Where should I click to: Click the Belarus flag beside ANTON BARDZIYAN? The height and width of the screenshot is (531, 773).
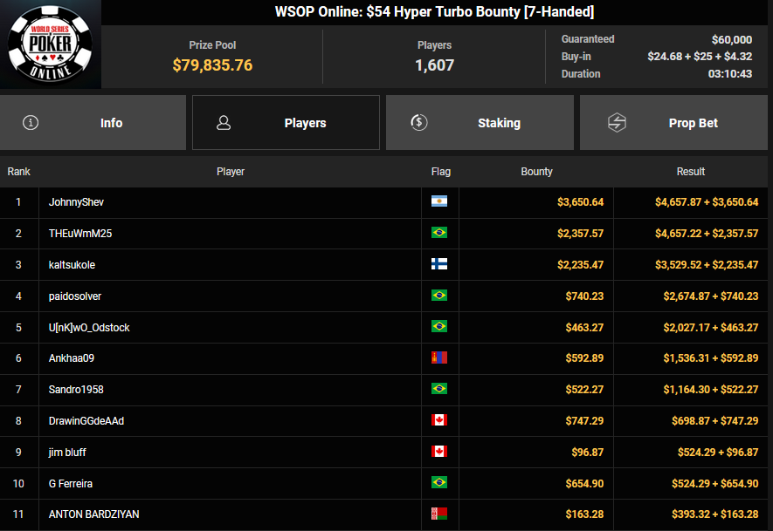(x=439, y=514)
